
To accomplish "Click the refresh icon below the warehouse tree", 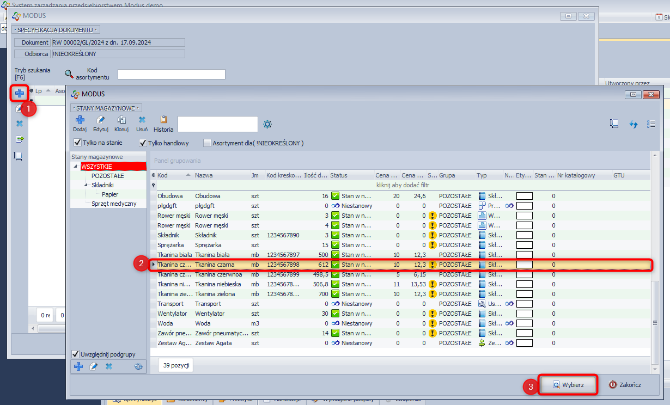I will pos(138,366).
